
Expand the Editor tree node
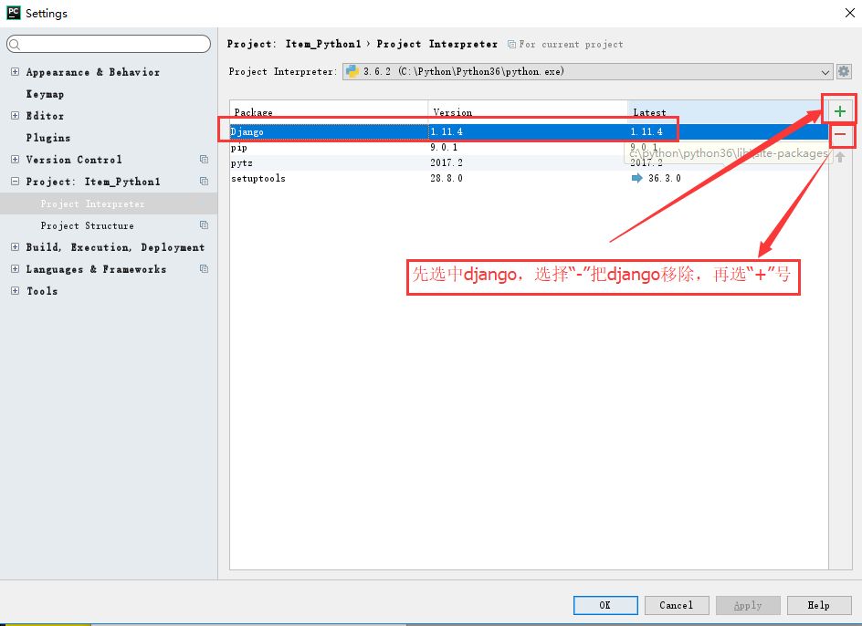[x=15, y=115]
